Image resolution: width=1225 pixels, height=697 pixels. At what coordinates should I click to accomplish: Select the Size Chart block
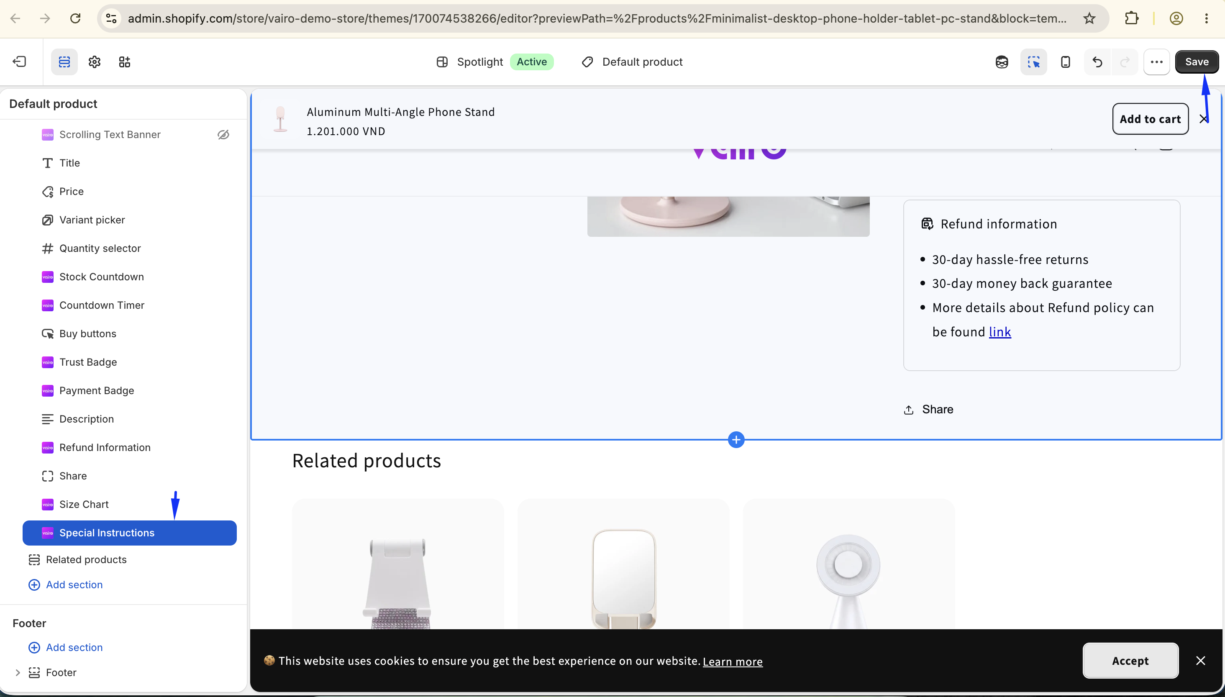coord(130,505)
